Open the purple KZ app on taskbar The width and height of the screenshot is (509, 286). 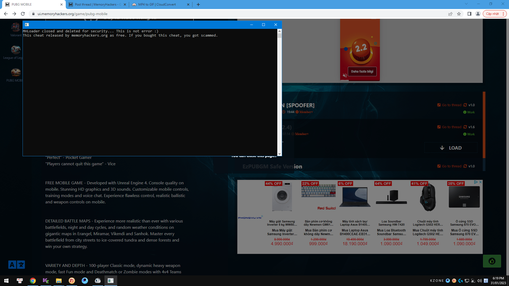click(x=46, y=281)
